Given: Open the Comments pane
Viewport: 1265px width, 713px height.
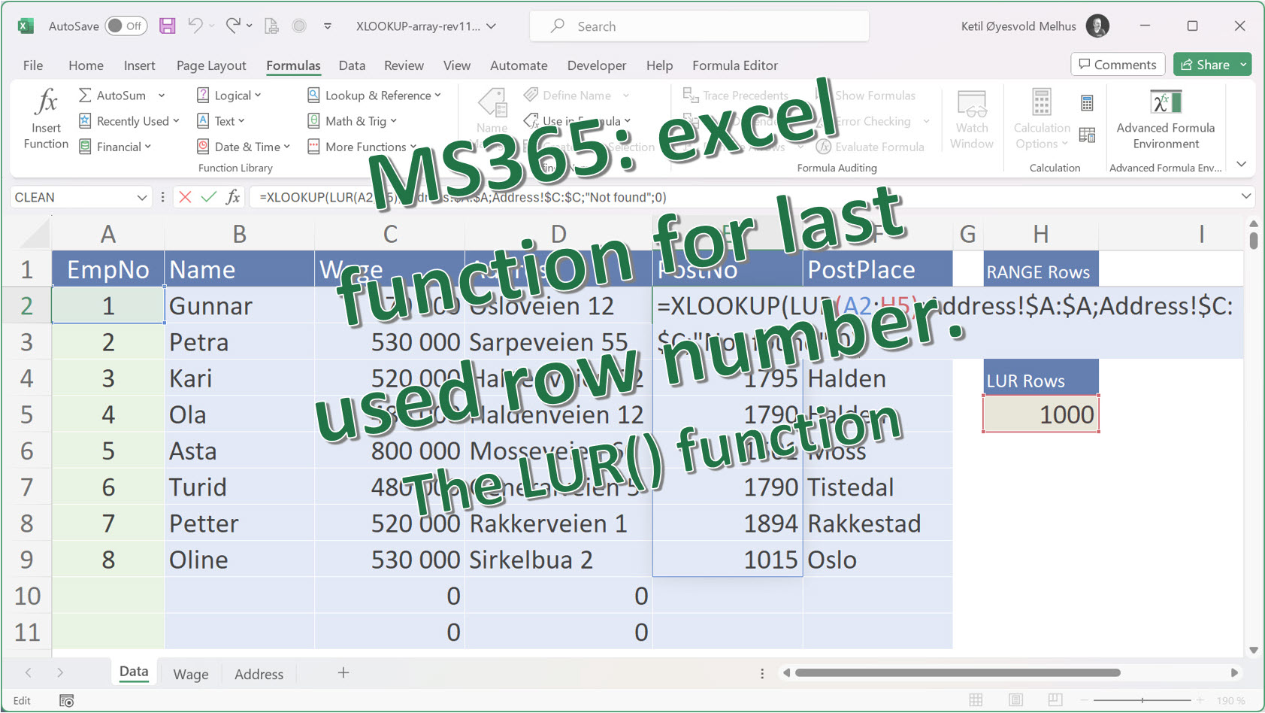Looking at the screenshot, I should pos(1118,64).
